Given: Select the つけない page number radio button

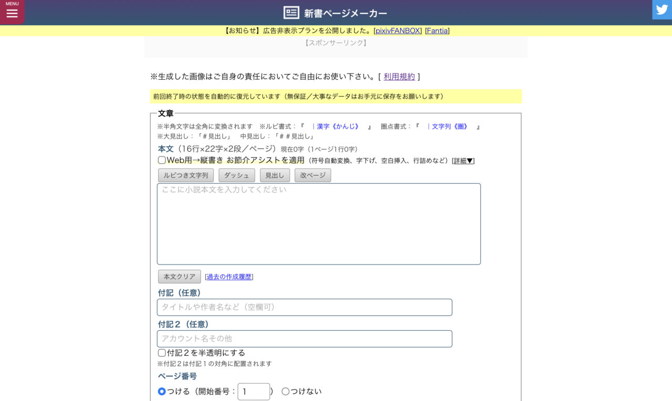Looking at the screenshot, I should [285, 391].
